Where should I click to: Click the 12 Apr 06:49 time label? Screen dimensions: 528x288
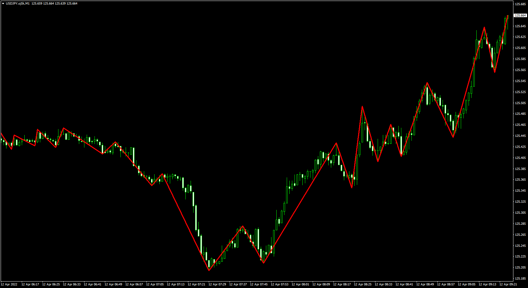pyautogui.click(x=113, y=284)
